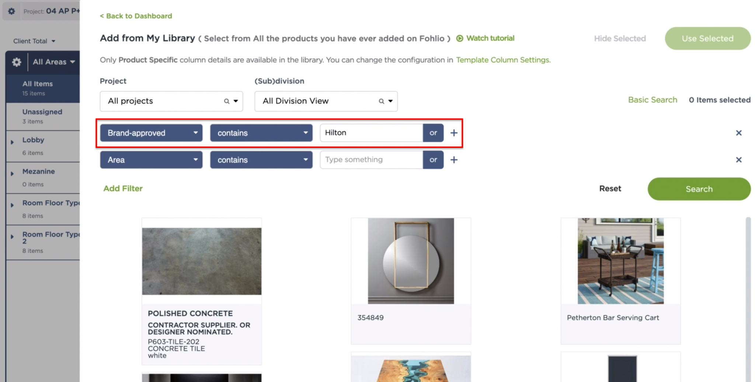Select the Unassigned items group
755x382 pixels.
click(x=42, y=116)
